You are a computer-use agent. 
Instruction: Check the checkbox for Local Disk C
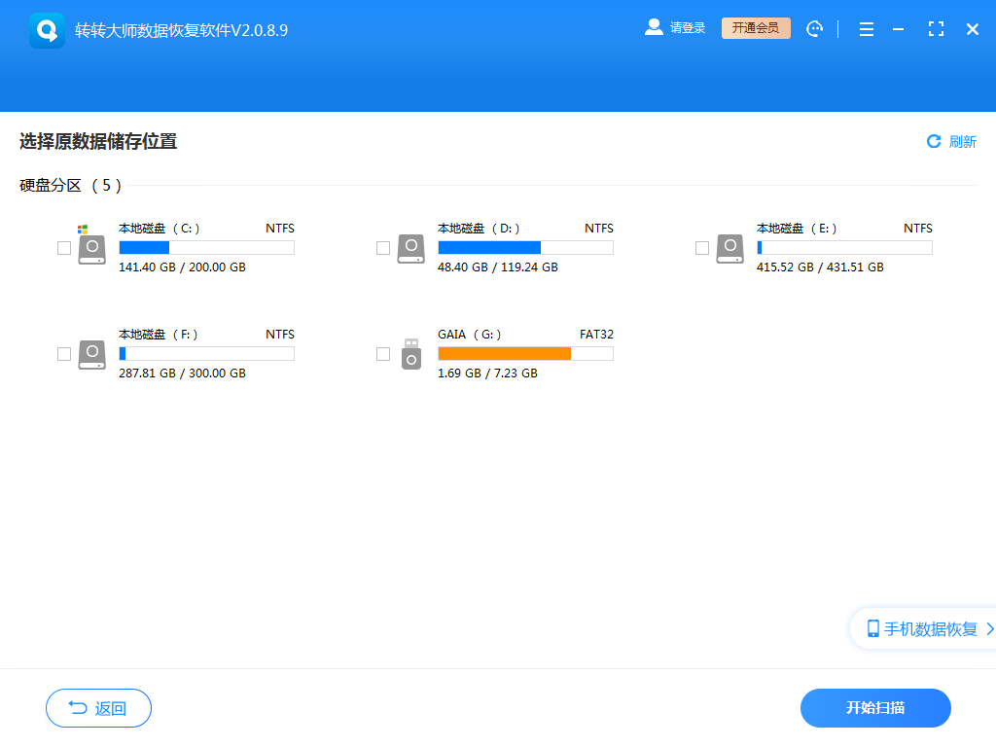(x=64, y=248)
